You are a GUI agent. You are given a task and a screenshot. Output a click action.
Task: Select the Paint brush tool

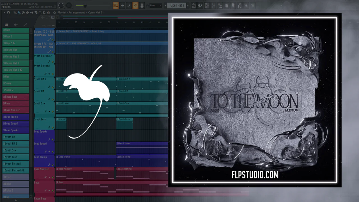coord(19,13)
